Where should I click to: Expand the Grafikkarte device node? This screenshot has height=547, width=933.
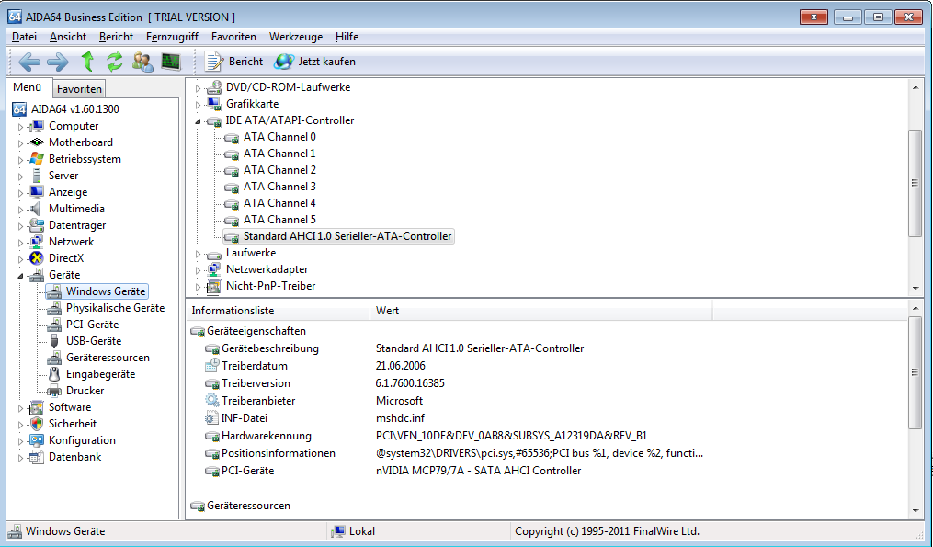[199, 105]
